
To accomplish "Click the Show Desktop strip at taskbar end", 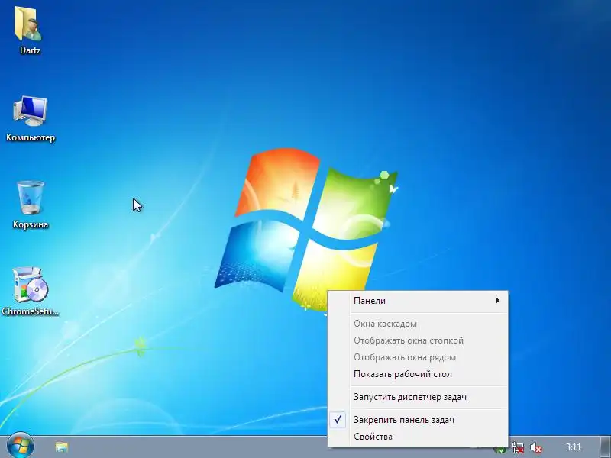I will [604, 447].
